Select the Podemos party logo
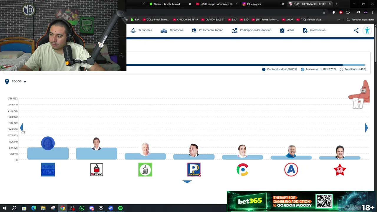Image resolution: width=377 pixels, height=212 pixels. (x=194, y=170)
